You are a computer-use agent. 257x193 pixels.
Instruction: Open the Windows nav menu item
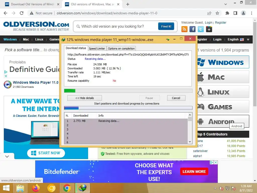[x=10, y=39]
